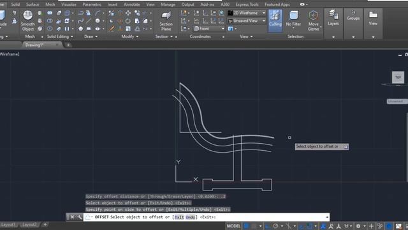This screenshot has width=408, height=230.
Task: Add a new layout with plus button
Action: [45, 224]
